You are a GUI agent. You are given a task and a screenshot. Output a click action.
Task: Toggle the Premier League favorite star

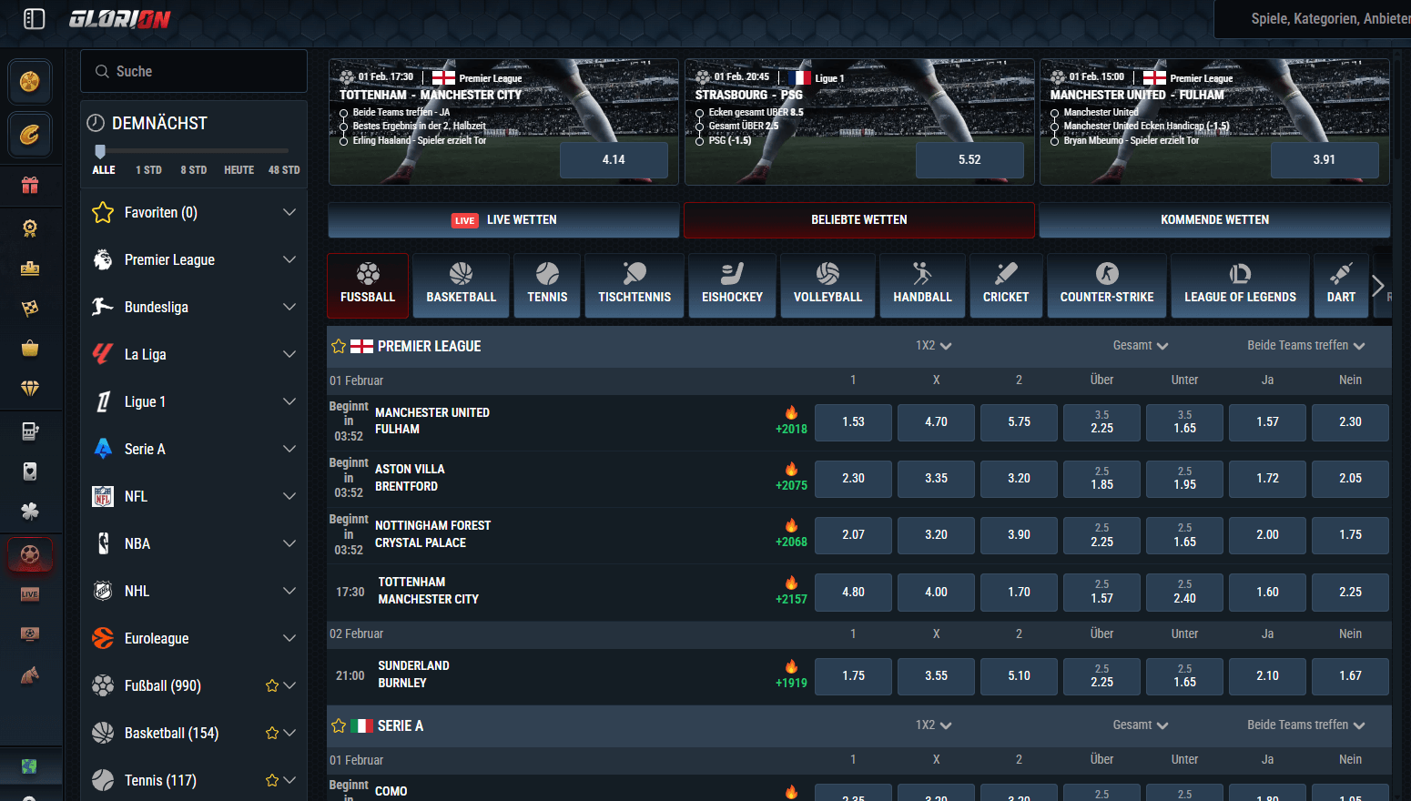pyautogui.click(x=339, y=346)
